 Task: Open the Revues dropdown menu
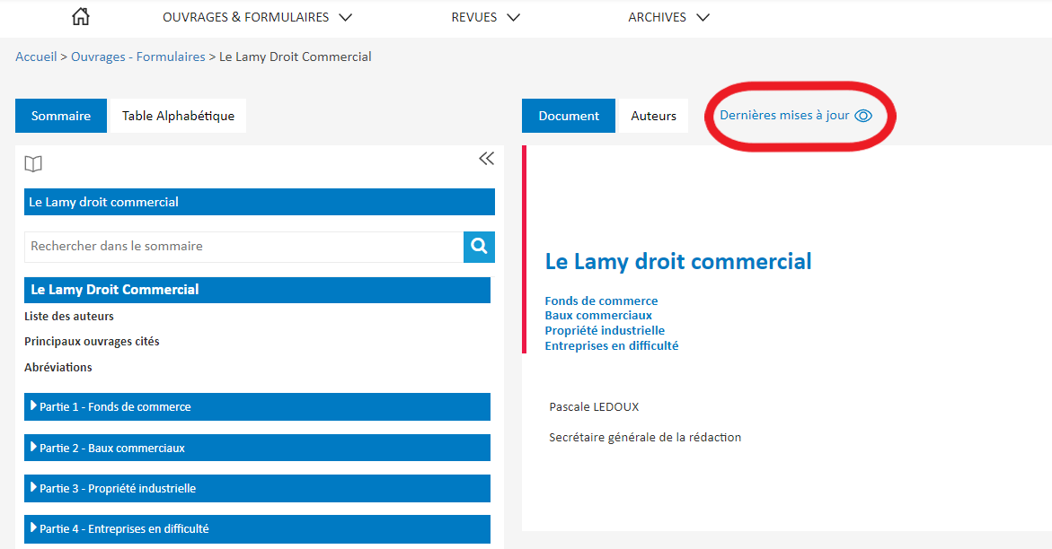[485, 17]
